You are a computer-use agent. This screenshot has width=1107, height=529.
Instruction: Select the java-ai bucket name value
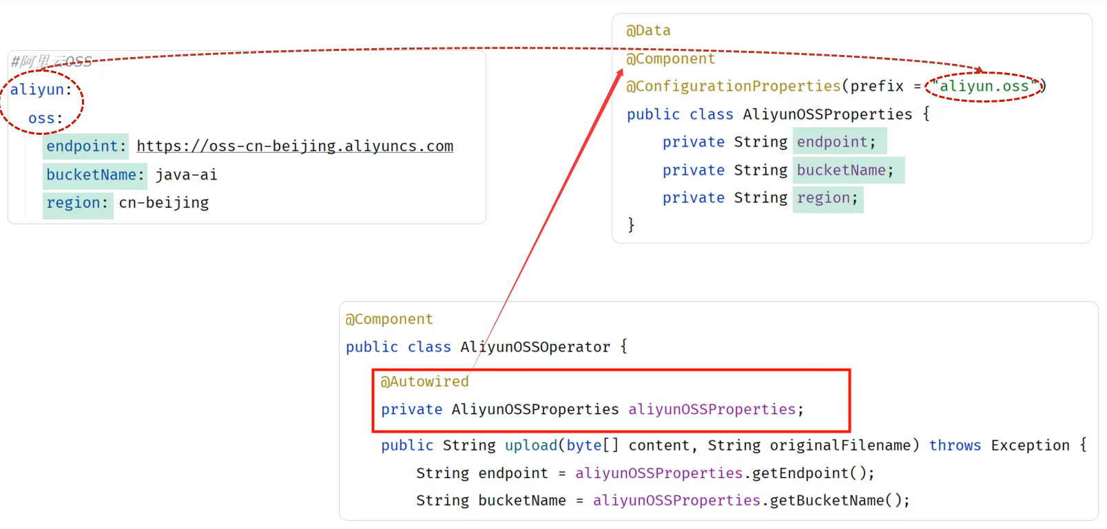point(186,175)
